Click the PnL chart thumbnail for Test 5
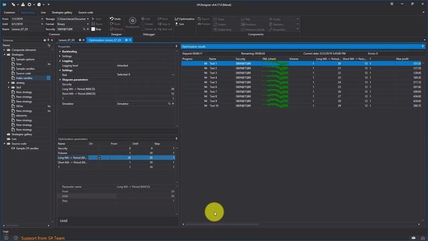Screen dimensions: 428x241 [275, 82]
